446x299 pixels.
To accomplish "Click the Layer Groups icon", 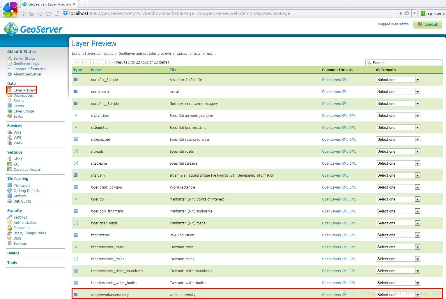I will coord(10,111).
